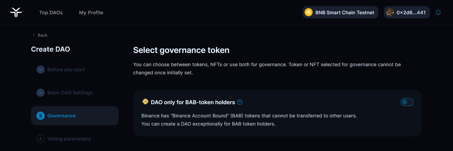Jump to Voting parameters step
Screen dimensions: 453x151
tap(69, 139)
